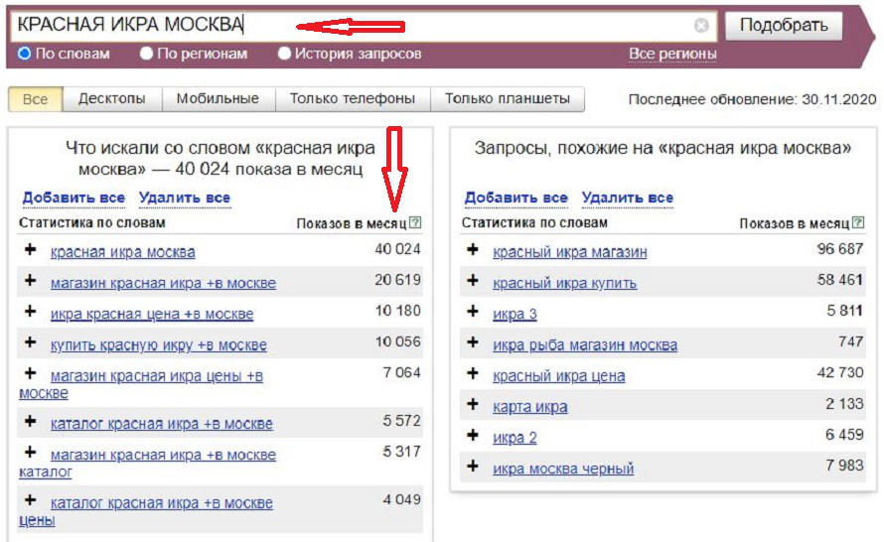
Task: Select the «По словам» radio button
Action: pyautogui.click(x=25, y=54)
